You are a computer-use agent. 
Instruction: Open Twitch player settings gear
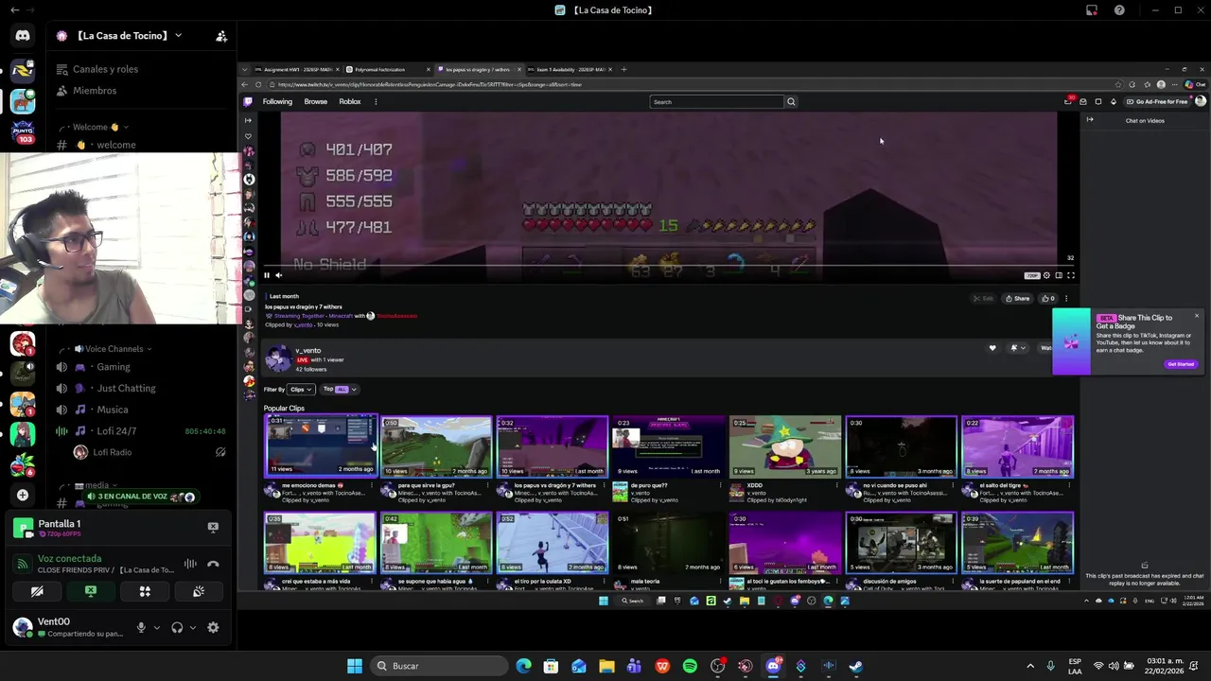pyautogui.click(x=1046, y=275)
